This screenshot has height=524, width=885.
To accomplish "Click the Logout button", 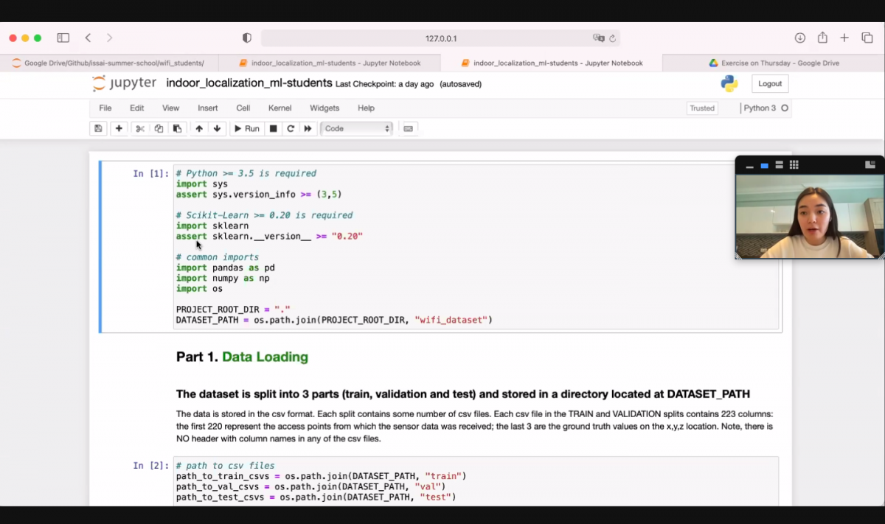I will pos(769,84).
